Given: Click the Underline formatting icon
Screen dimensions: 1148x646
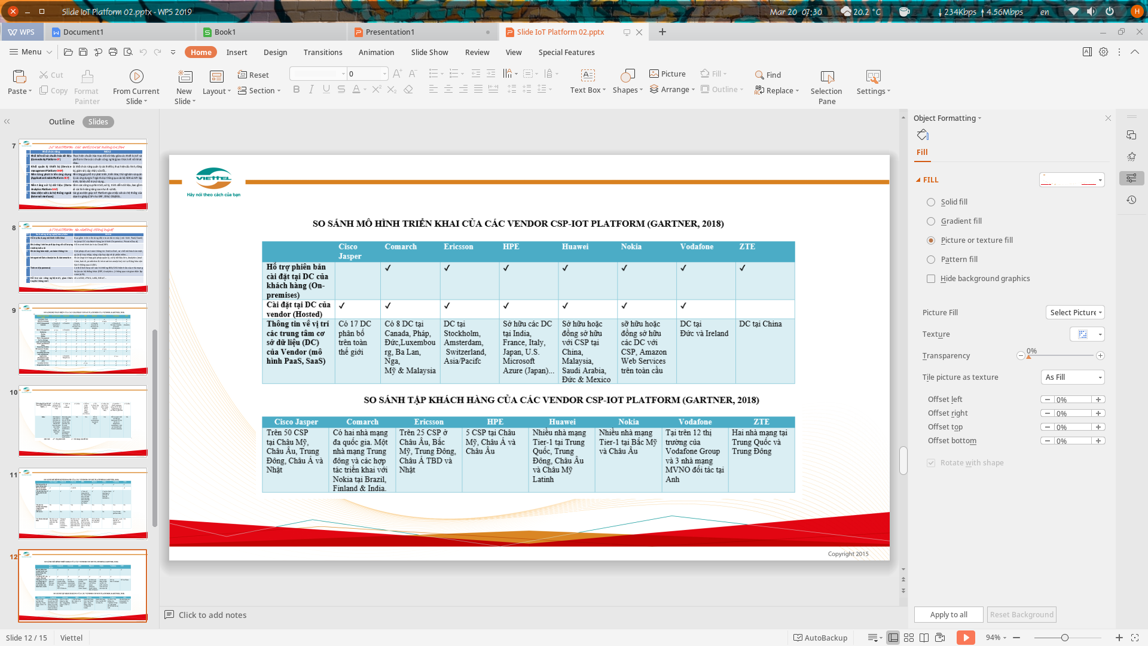Looking at the screenshot, I should pyautogui.click(x=326, y=89).
